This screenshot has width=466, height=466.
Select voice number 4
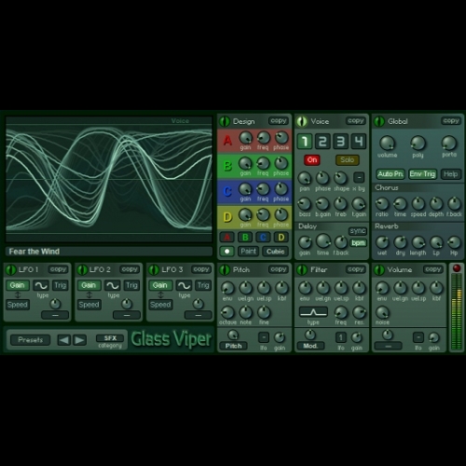pos(359,142)
